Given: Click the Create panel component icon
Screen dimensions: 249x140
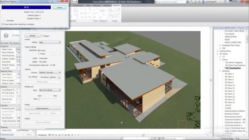Looking at the screenshot, I should click(x=111, y=16).
